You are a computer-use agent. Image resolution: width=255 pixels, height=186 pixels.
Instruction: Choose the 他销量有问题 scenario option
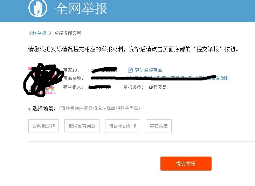pyautogui.click(x=82, y=126)
